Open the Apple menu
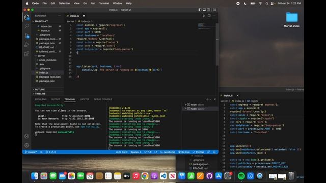The width and height of the screenshot is (326, 183). click(x=27, y=4)
